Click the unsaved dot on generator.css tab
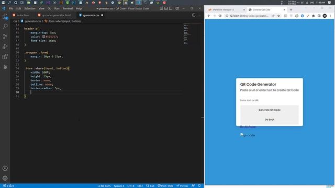 pyautogui.click(x=102, y=15)
